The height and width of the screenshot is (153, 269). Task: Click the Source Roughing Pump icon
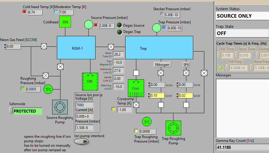(60, 107)
